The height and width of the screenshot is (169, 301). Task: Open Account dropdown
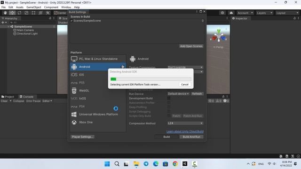[x=245, y=13]
